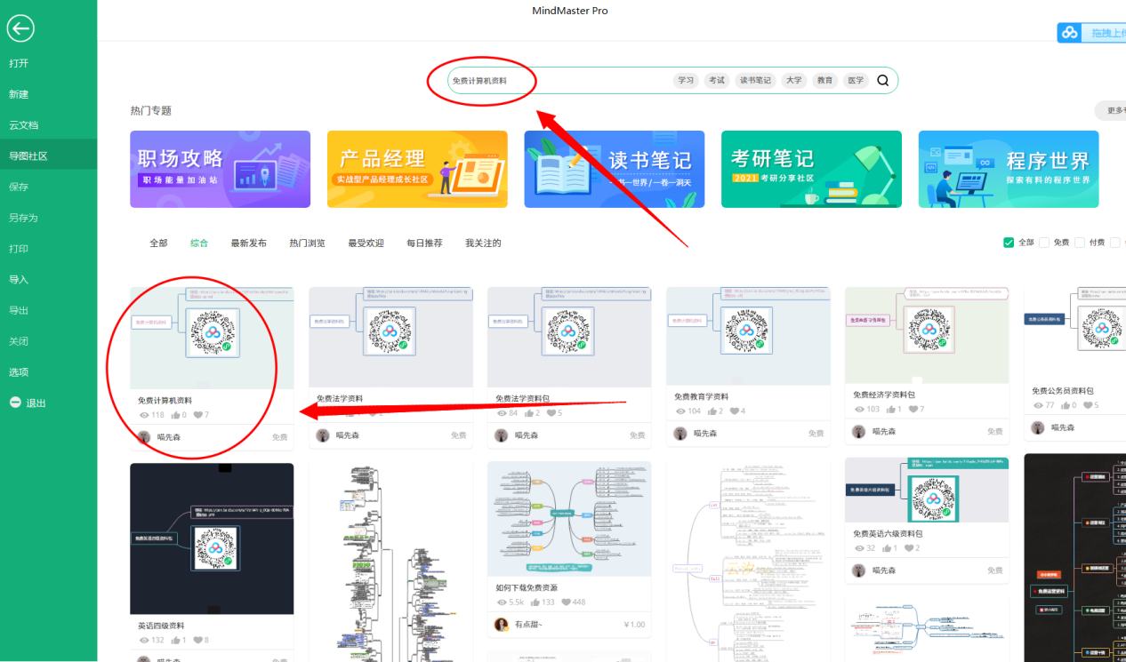This screenshot has height=662, width=1126.
Task: Click the 医学 search tag
Action: click(x=856, y=80)
